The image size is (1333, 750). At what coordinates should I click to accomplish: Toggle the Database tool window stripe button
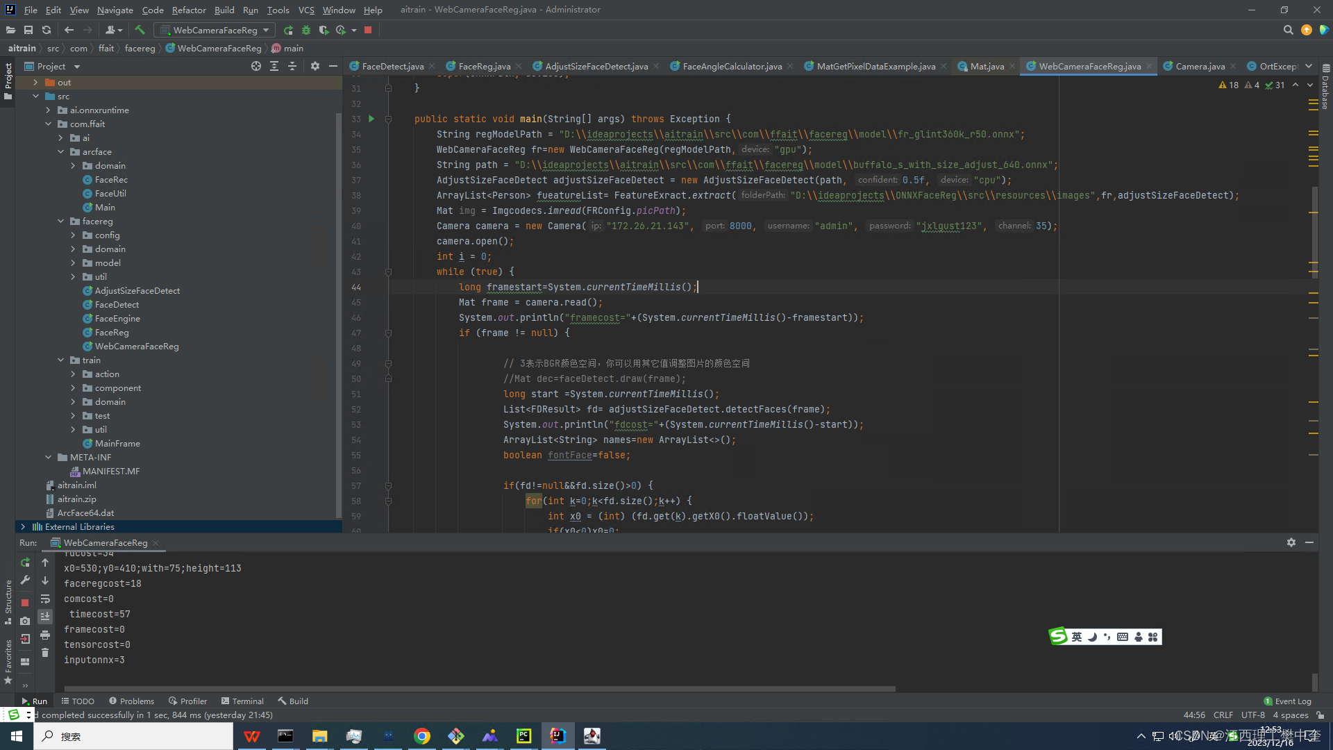[x=1325, y=87]
